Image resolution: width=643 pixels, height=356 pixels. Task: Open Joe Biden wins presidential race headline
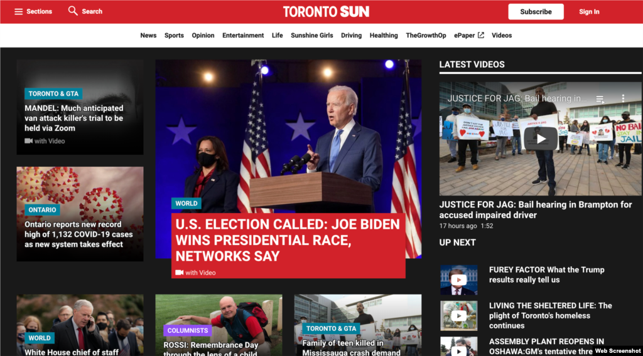click(288, 240)
